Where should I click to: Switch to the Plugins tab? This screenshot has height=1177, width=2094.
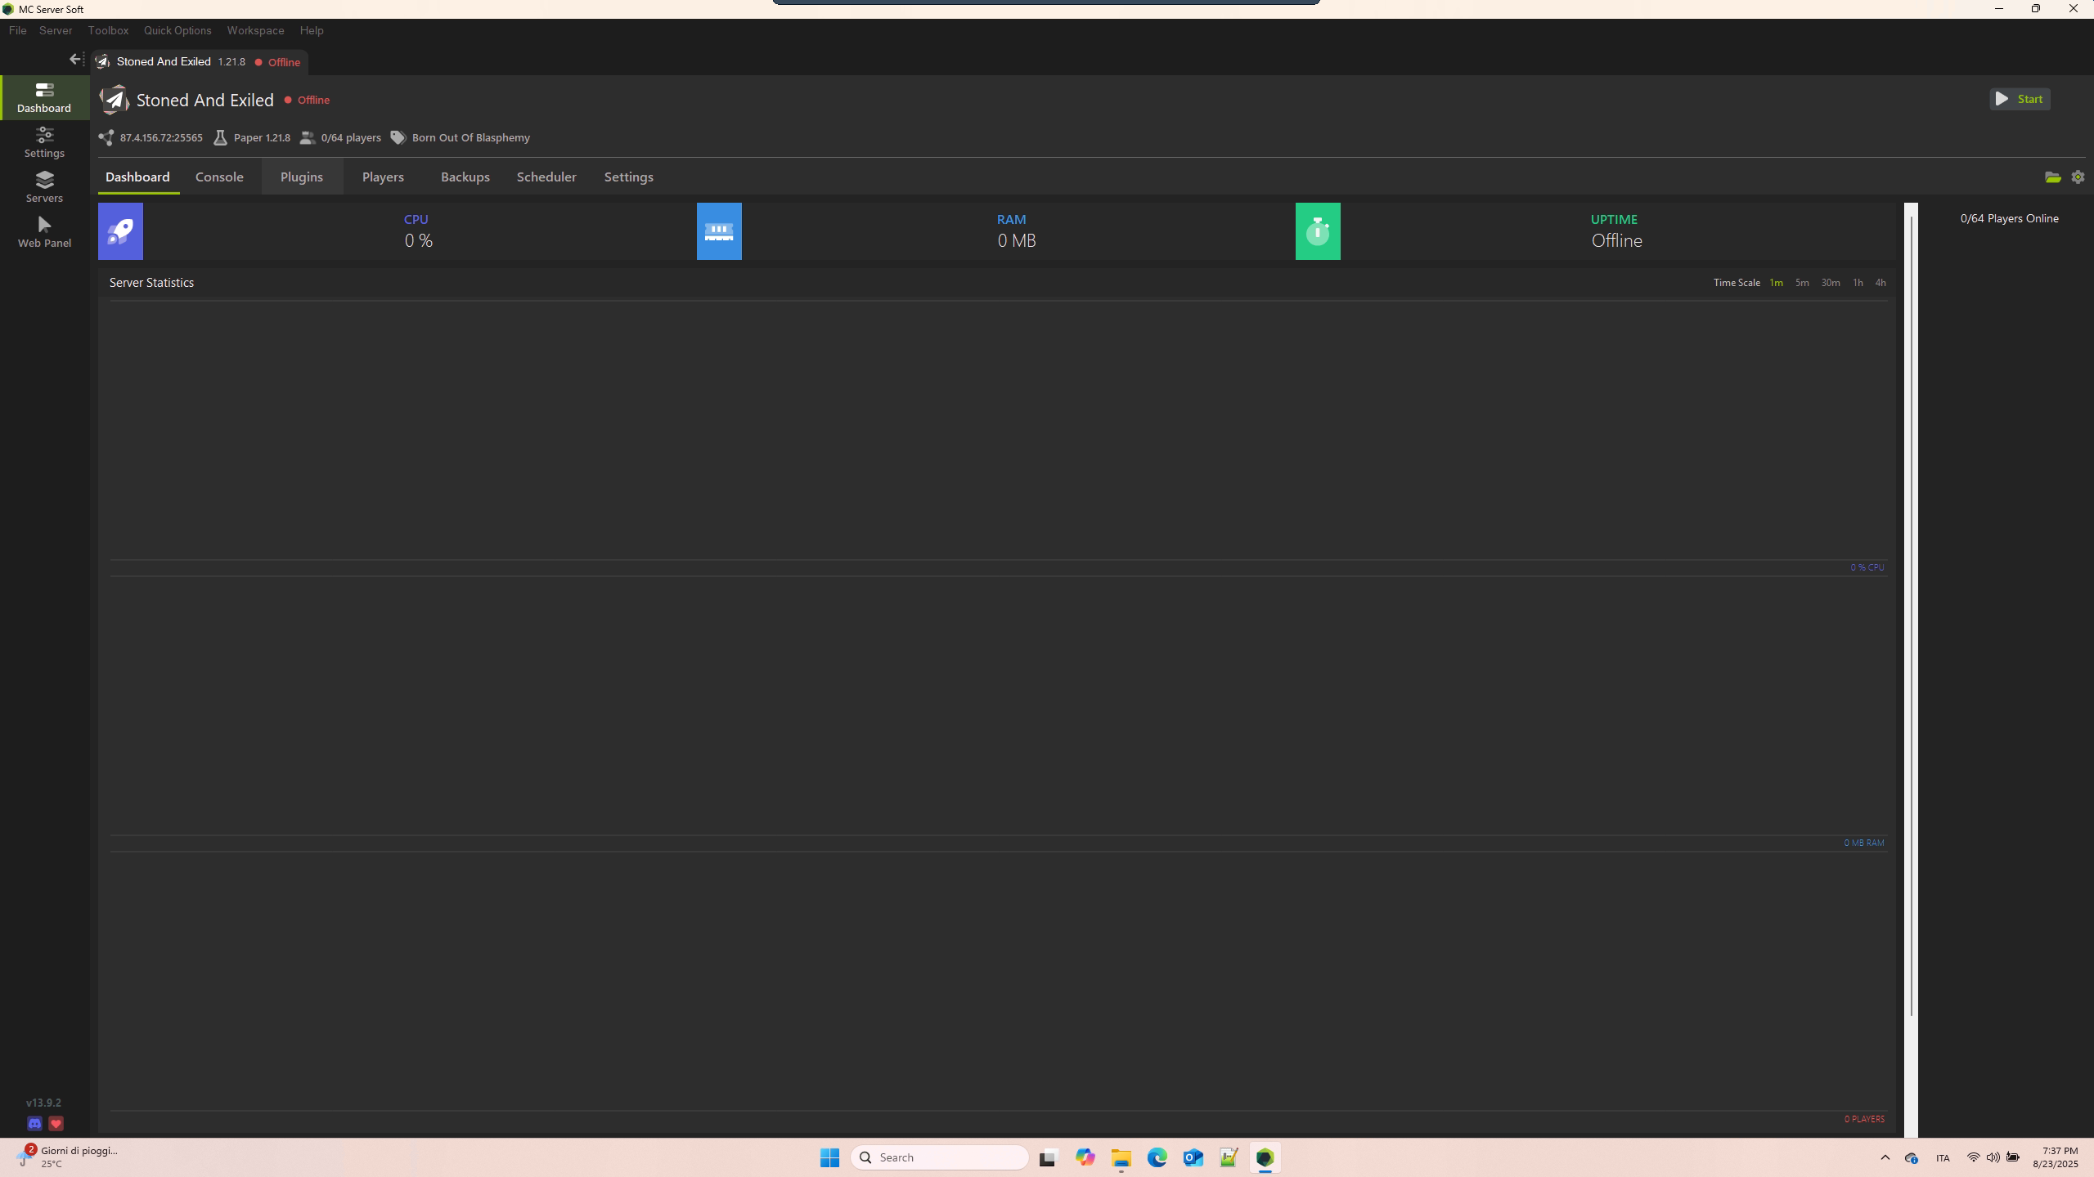tap(301, 177)
